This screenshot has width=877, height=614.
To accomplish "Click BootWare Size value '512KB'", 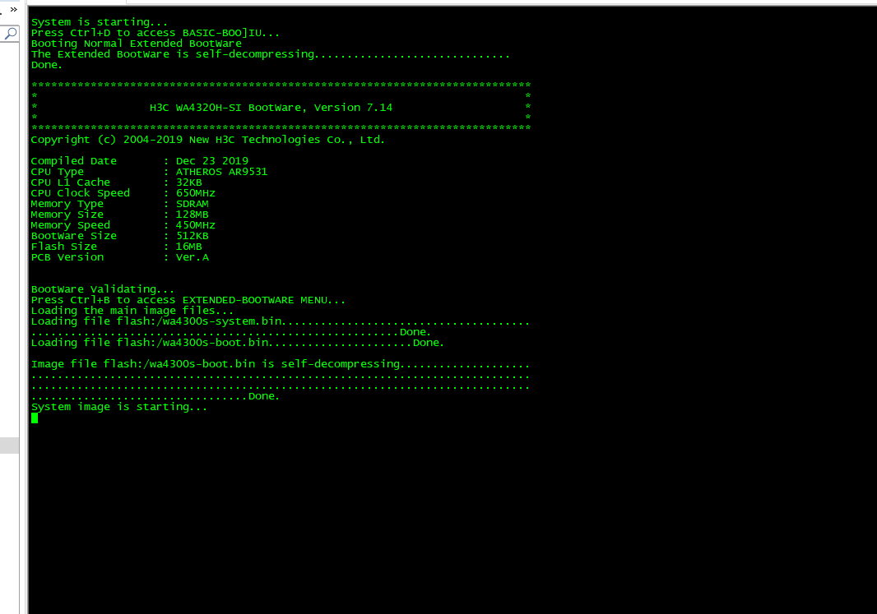I will tap(193, 236).
